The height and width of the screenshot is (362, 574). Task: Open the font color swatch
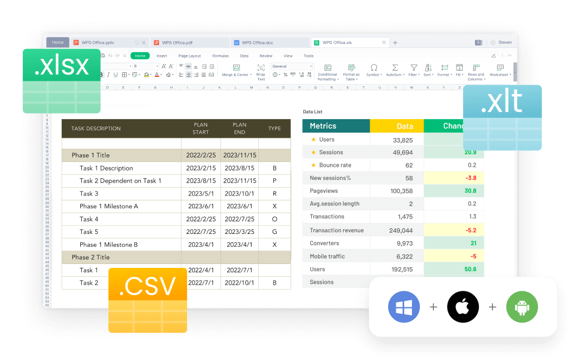click(x=157, y=75)
